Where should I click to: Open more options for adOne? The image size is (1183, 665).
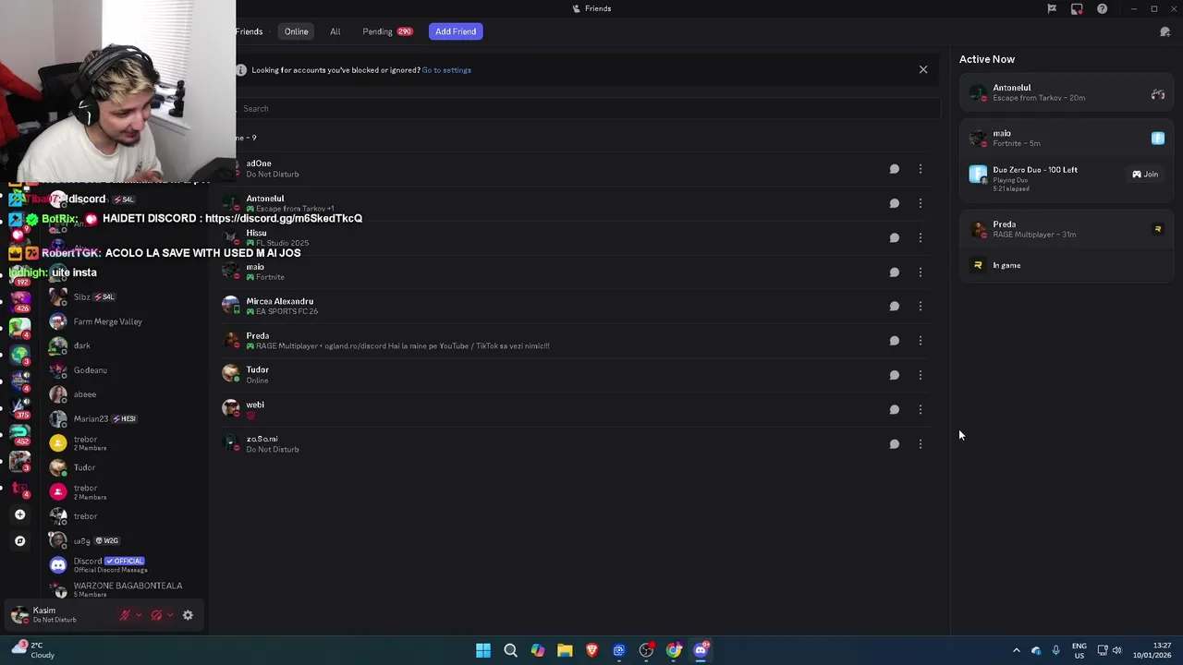click(921, 169)
